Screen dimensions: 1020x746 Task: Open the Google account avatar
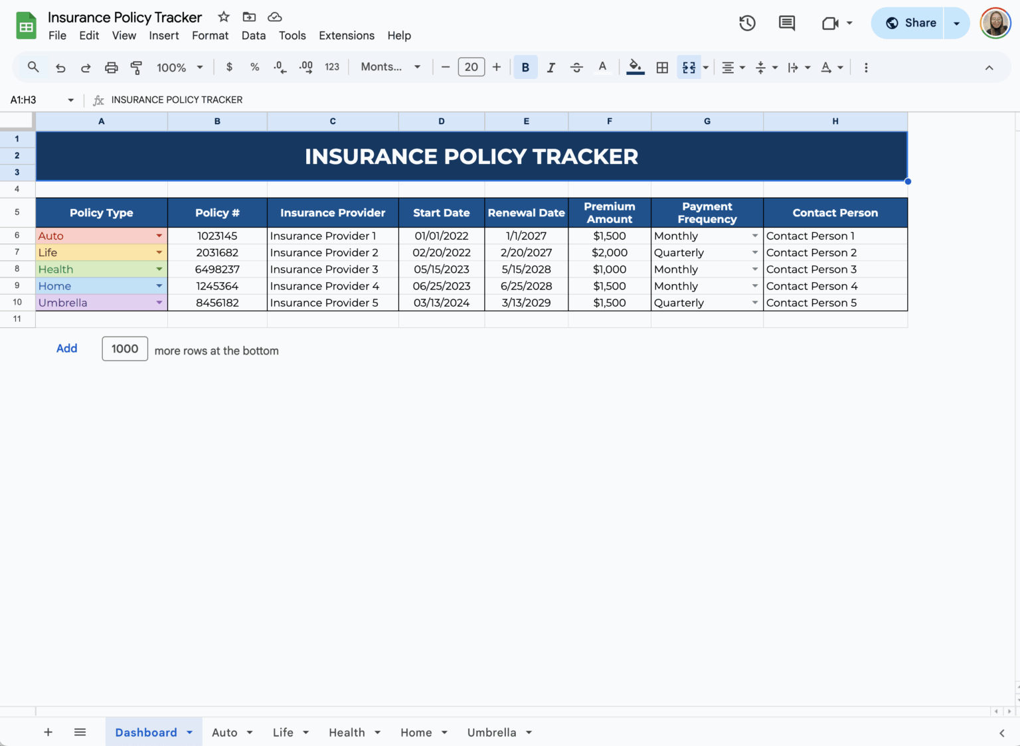(x=995, y=23)
